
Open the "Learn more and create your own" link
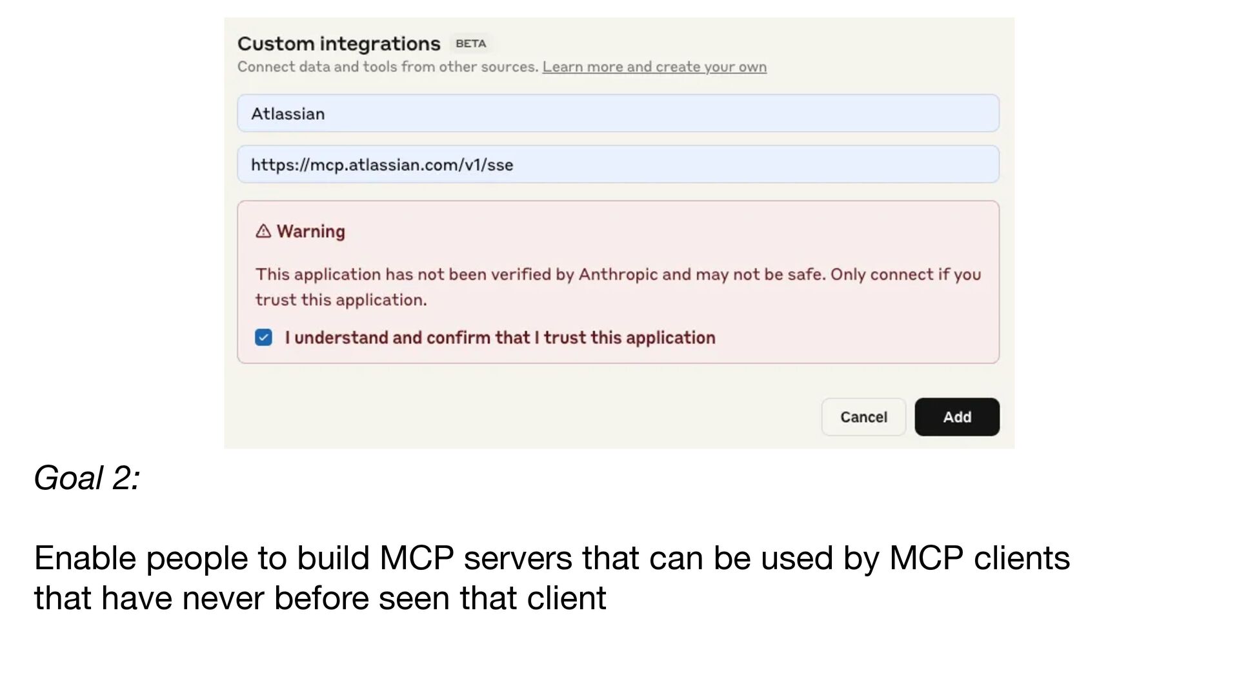pyautogui.click(x=654, y=67)
